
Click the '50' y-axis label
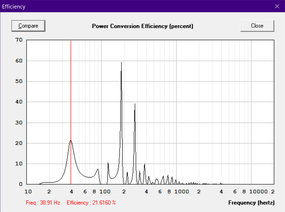coord(19,81)
